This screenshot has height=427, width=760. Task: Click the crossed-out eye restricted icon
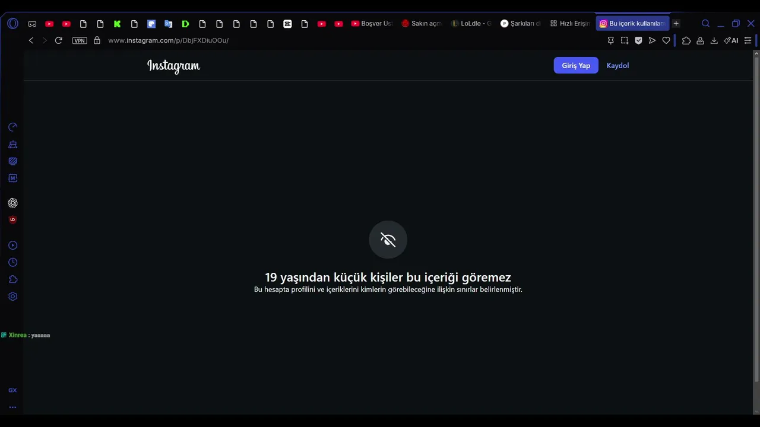tap(388, 240)
